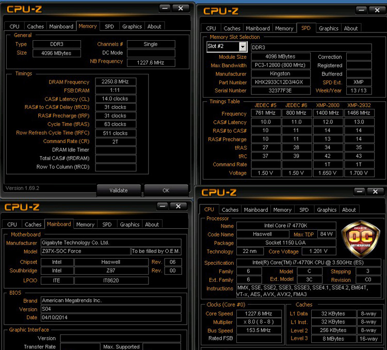This screenshot has height=350, width=387.
Task: Open Graphics tab in SPD window
Action: (329, 28)
